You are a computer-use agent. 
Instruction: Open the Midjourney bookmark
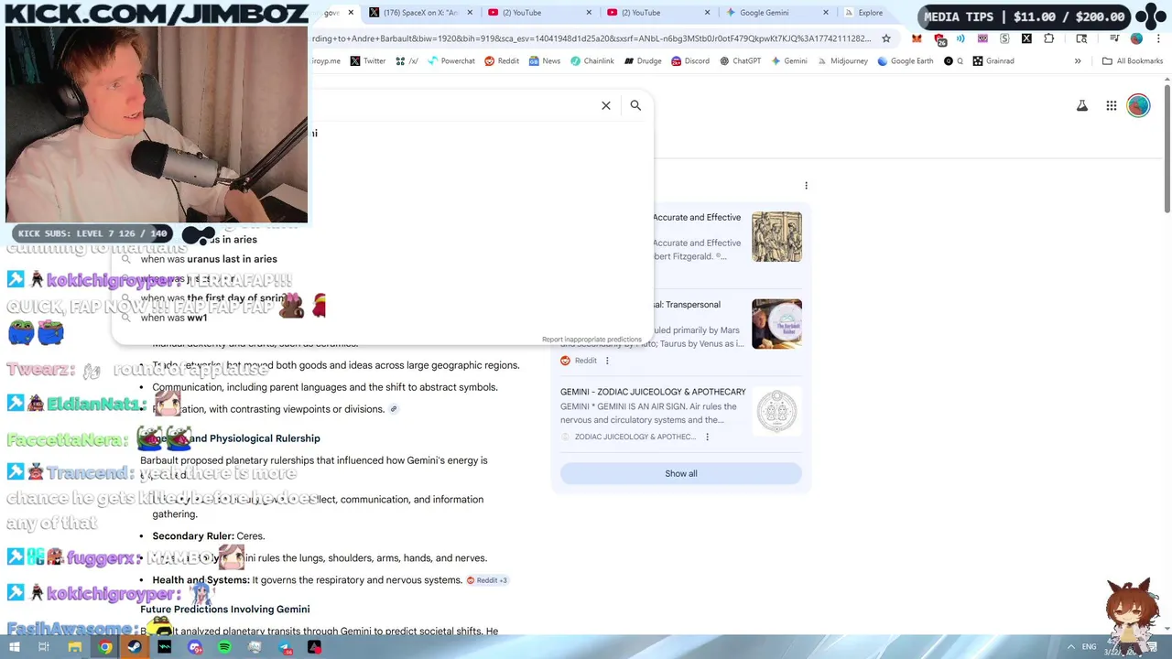coord(842,61)
